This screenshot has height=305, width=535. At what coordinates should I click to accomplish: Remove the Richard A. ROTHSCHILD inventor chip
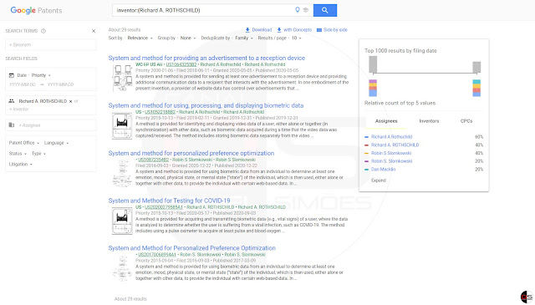coord(70,101)
